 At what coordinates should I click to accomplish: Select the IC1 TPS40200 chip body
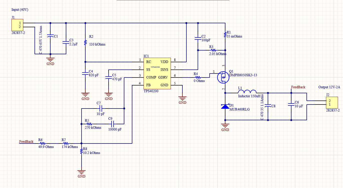point(157,73)
